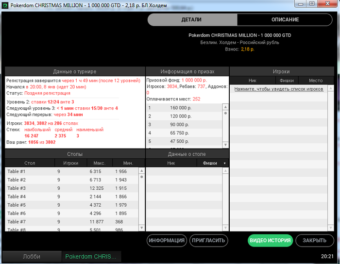Click the Ник header in Данные о столе
340x264 pixels.
click(x=171, y=163)
